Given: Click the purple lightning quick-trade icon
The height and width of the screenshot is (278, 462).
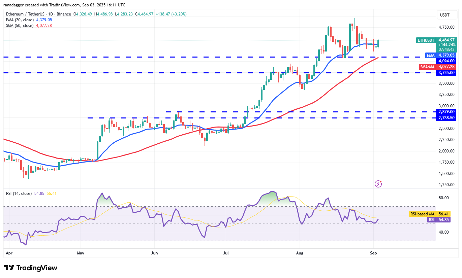Looking at the screenshot, I should pyautogui.click(x=378, y=184).
